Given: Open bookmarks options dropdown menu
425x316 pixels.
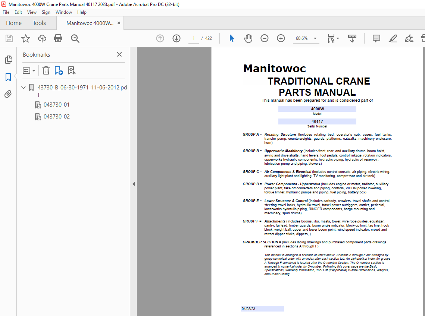Looking at the screenshot, I should point(29,71).
